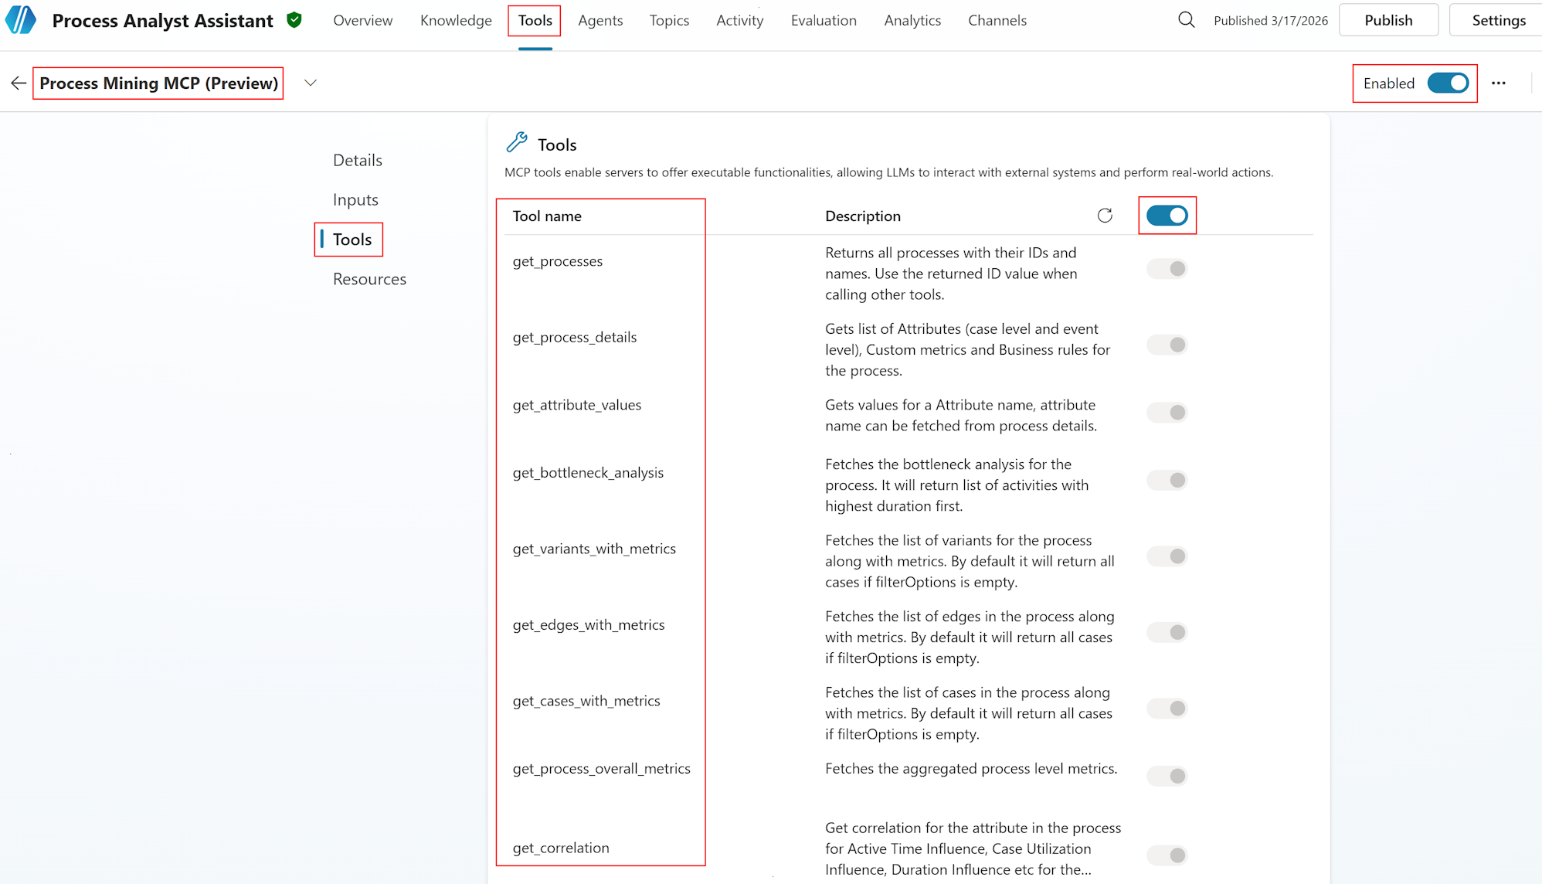Click the verified badge beside the assistant name

(294, 20)
